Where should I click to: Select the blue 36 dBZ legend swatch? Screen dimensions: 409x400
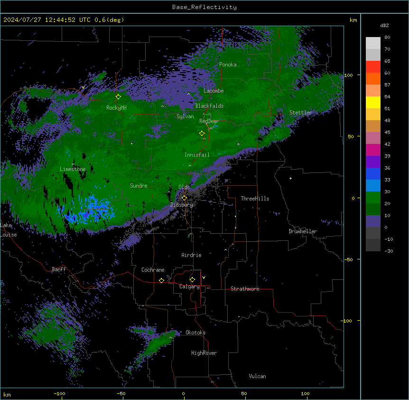click(x=373, y=173)
